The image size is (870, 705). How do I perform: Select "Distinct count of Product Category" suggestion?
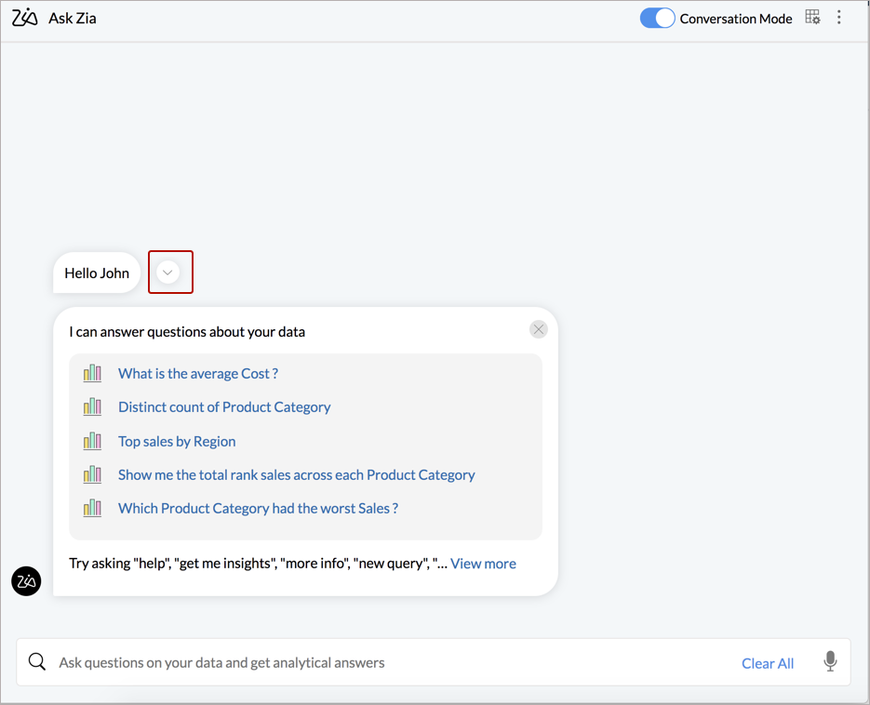point(224,407)
